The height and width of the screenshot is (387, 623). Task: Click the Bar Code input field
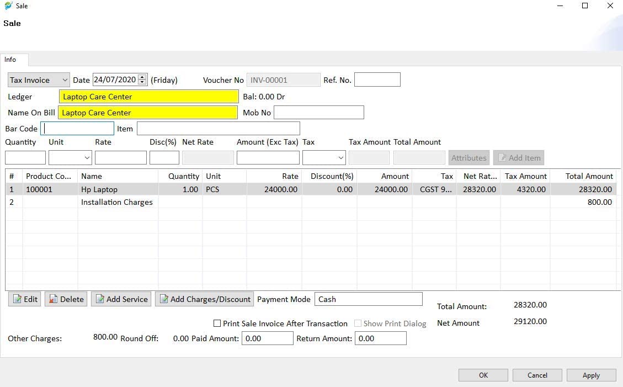point(77,129)
